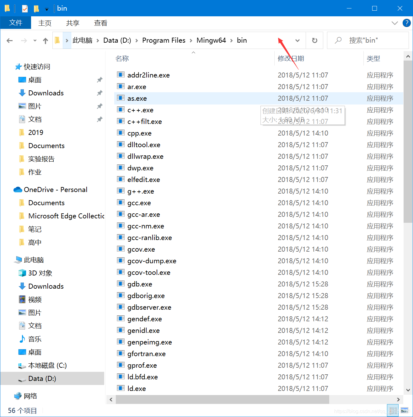Sort by 名称 column header
The image size is (413, 417).
coord(122,58)
